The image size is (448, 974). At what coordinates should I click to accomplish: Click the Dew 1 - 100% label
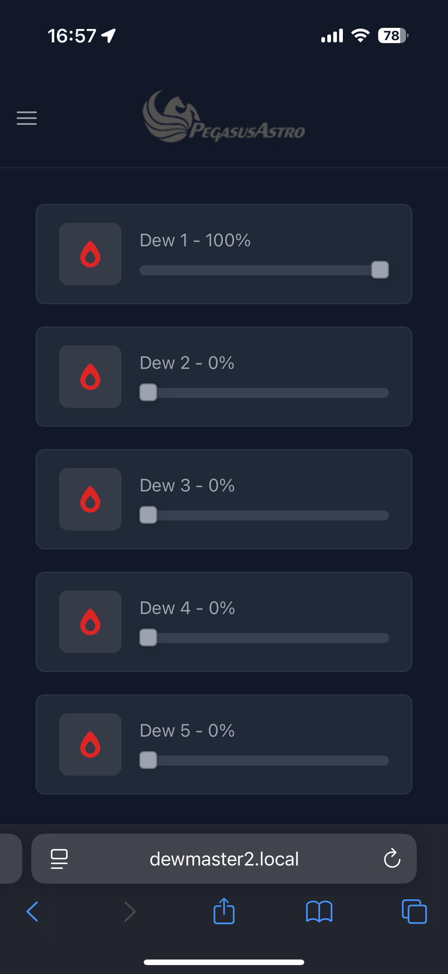pos(195,240)
